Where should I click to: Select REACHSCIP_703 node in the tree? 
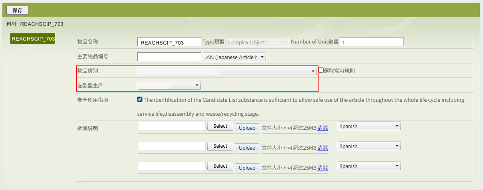coord(33,39)
